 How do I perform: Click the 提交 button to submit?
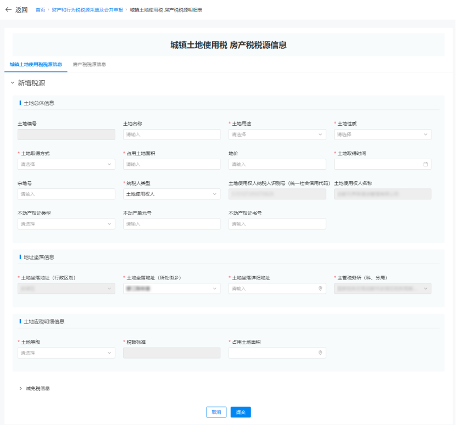click(240, 412)
